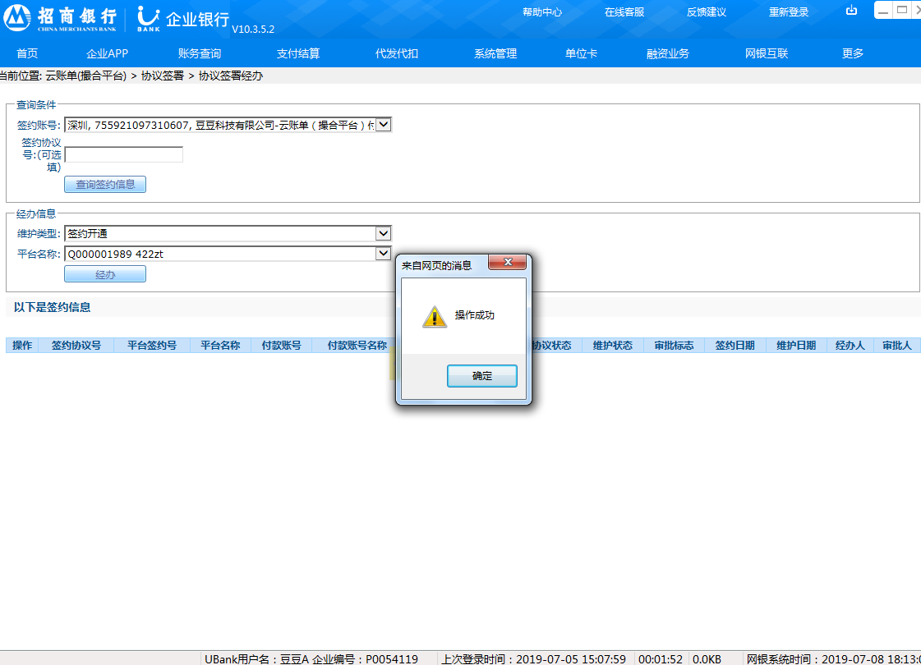921x665 pixels.
Task: Click the China Merchants Bank logo
Action: coord(61,18)
